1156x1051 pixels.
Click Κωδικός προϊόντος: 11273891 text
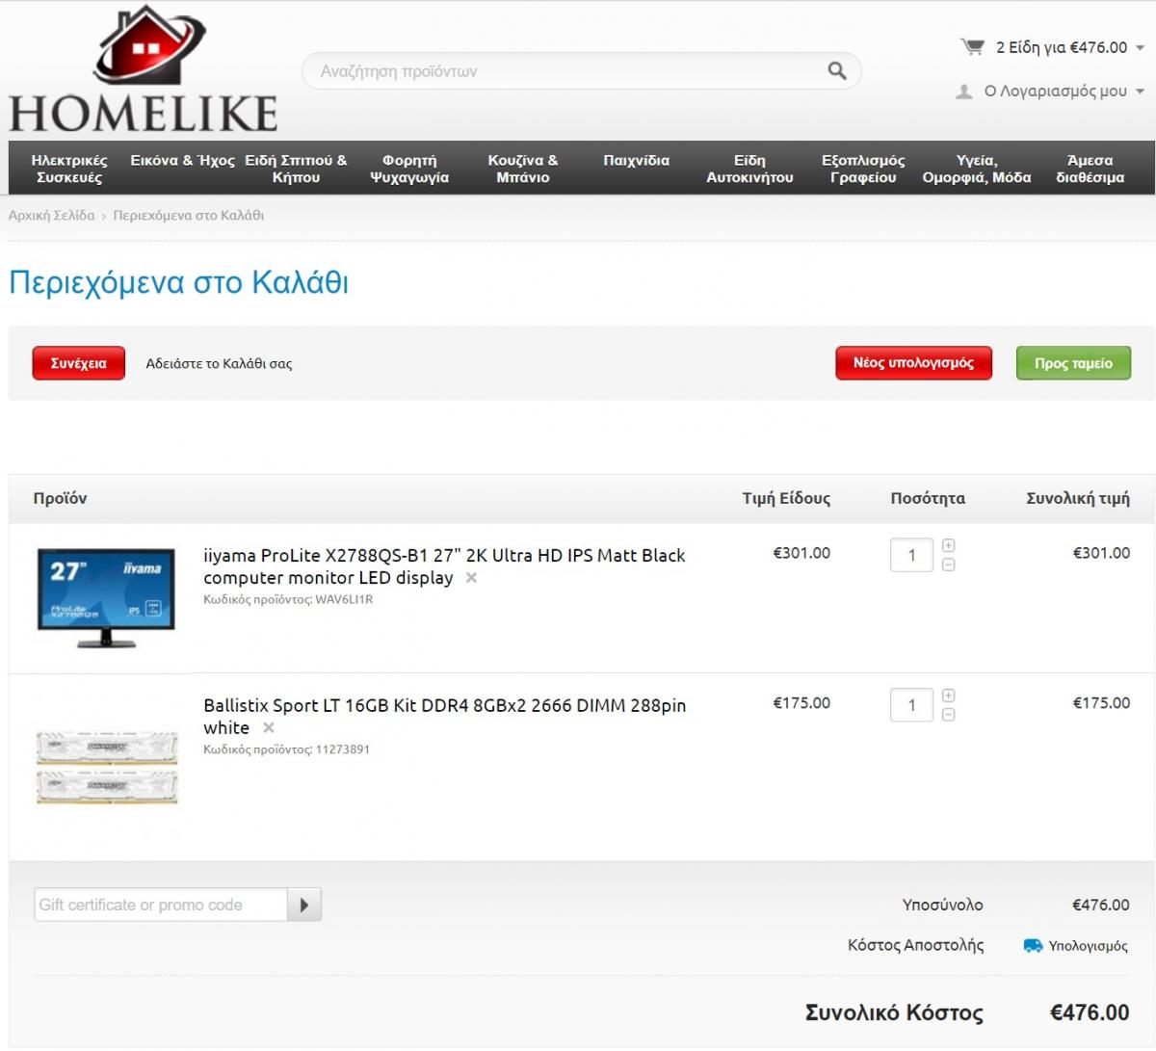287,749
